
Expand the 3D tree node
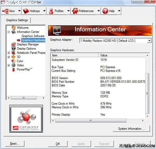(x=9, y=57)
